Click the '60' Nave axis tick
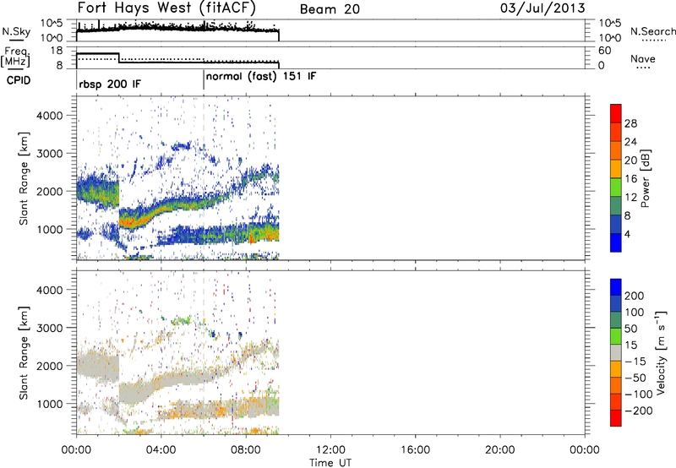Screen dimensions: 676x468 [605, 51]
